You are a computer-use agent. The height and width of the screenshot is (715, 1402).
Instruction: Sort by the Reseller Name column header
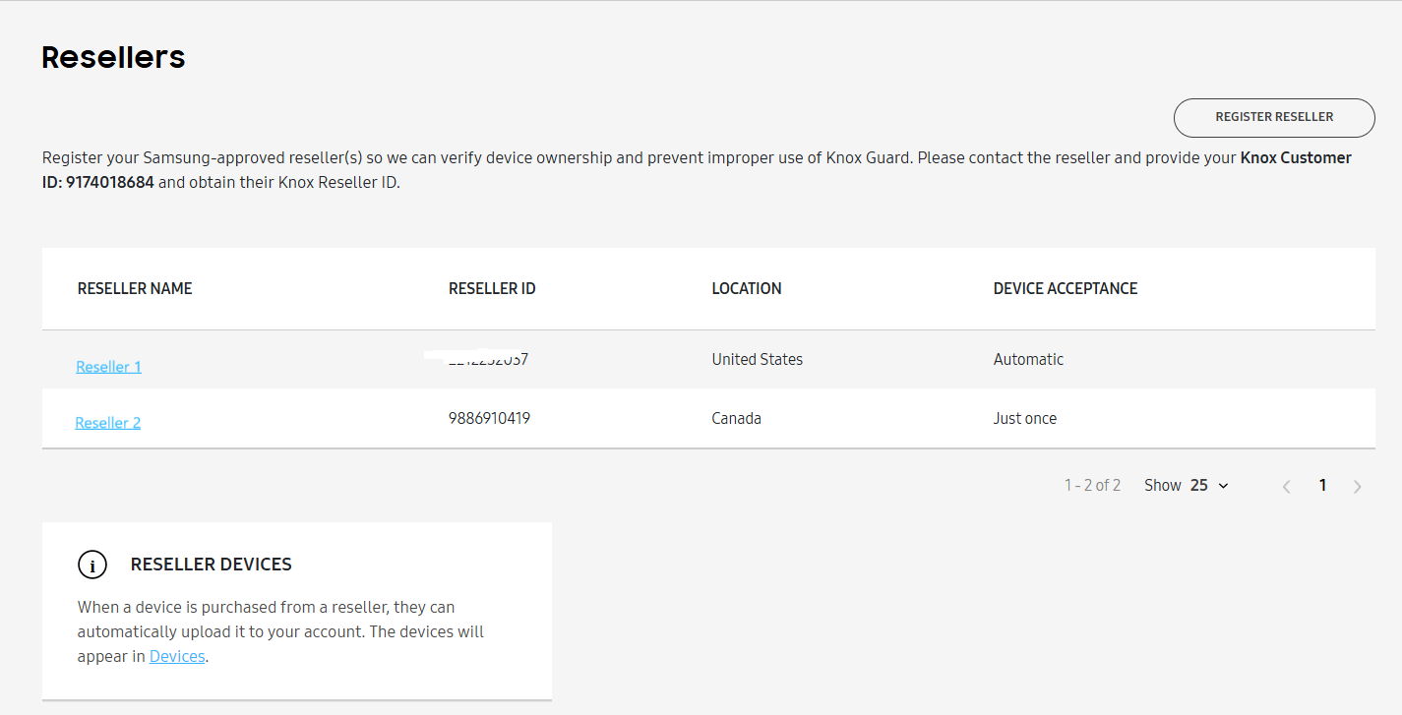tap(135, 288)
